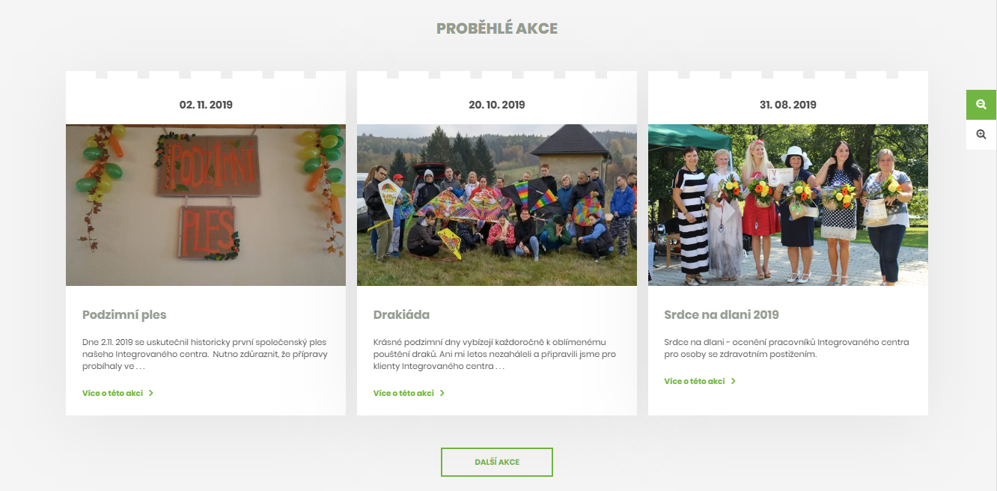
Task: Click the arrow next to Drakiáda's more link
Action: 442,393
